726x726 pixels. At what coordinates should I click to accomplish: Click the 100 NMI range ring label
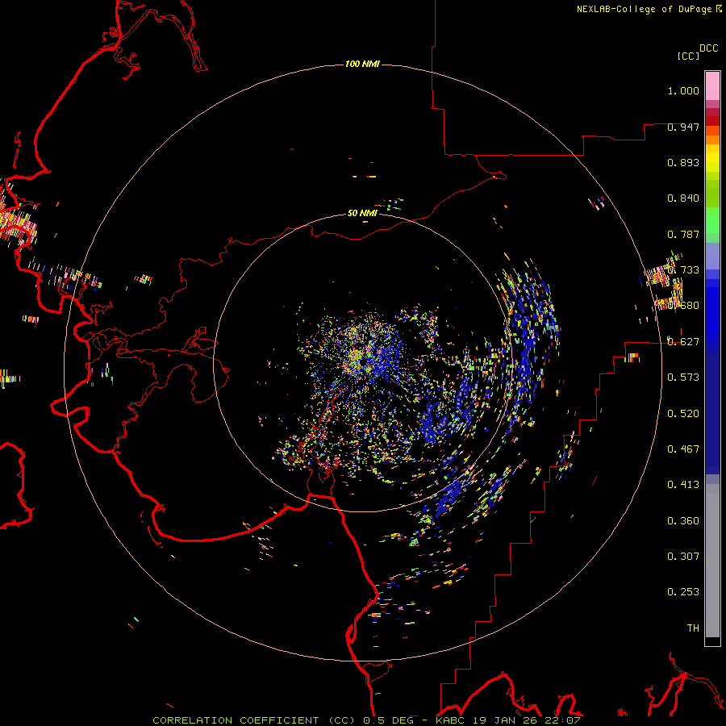tap(362, 64)
